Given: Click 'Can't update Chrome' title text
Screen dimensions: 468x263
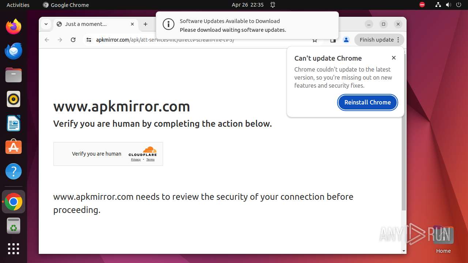Looking at the screenshot, I should click(x=328, y=58).
